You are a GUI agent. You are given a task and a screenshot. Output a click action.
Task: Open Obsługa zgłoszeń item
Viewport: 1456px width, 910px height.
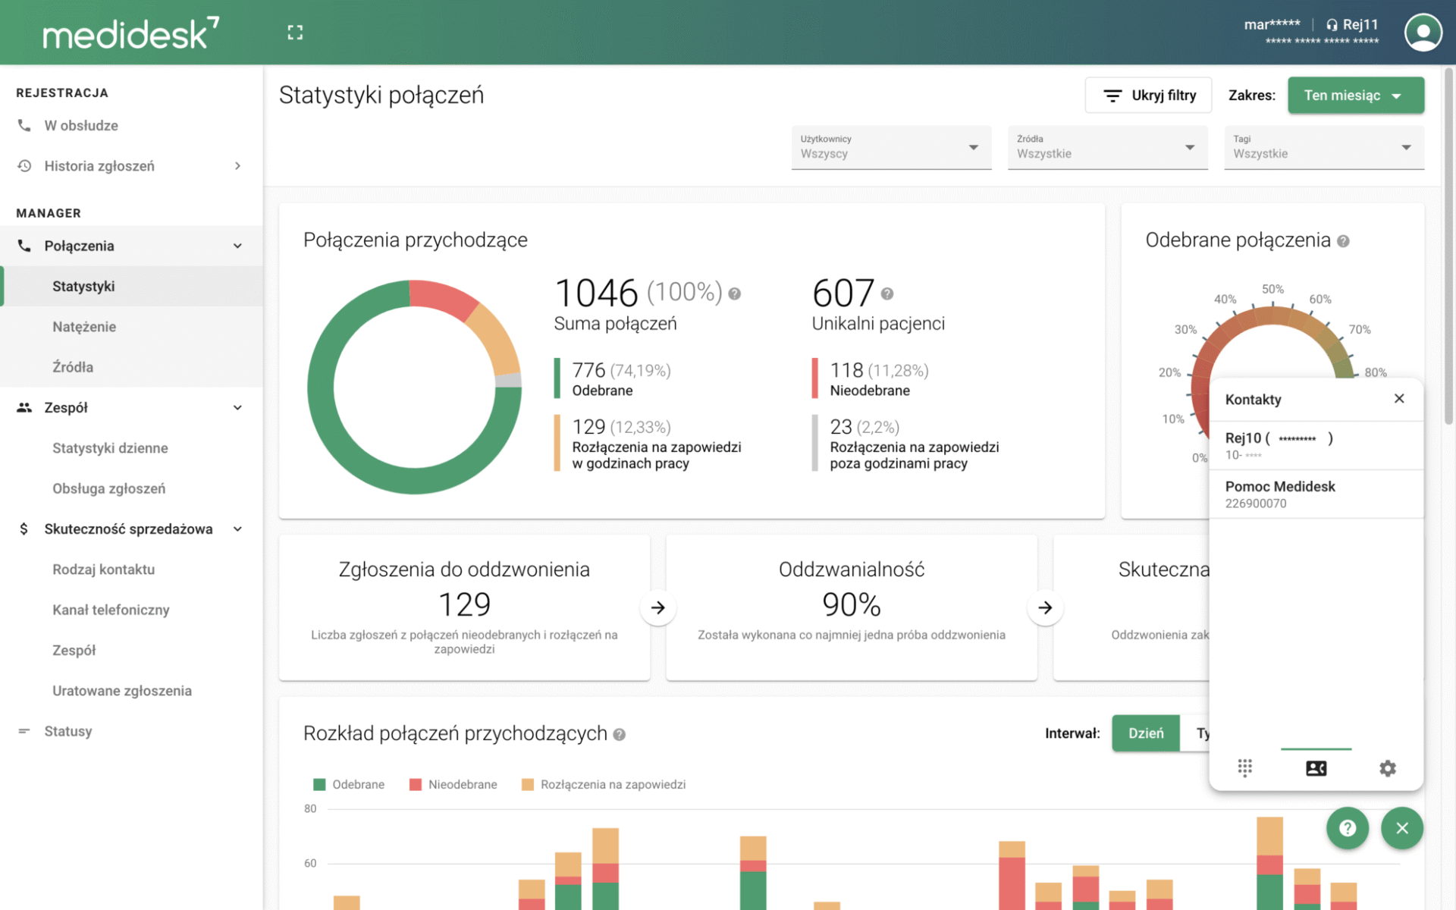pos(131,488)
